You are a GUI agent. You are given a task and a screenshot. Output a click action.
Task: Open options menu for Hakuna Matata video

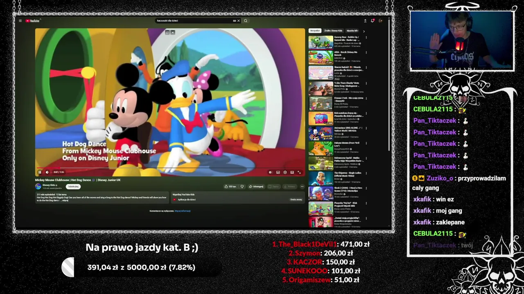click(366, 143)
